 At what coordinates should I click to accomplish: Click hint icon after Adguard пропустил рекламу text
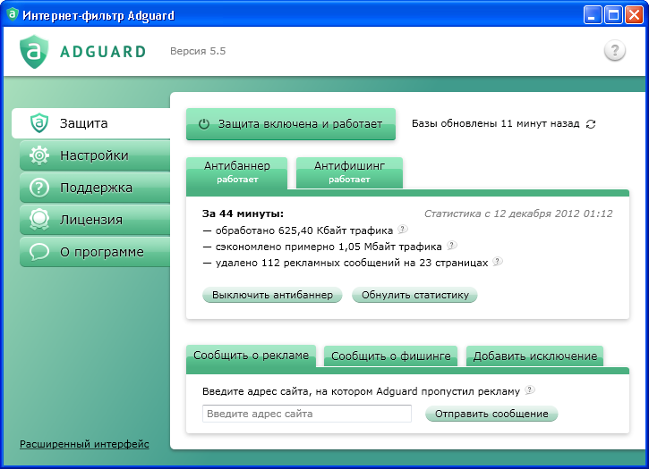click(x=530, y=389)
